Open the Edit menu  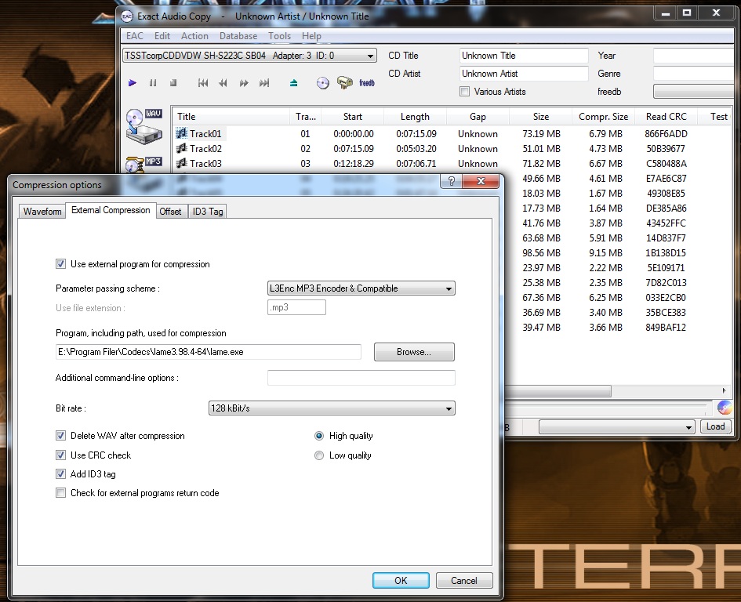point(162,36)
